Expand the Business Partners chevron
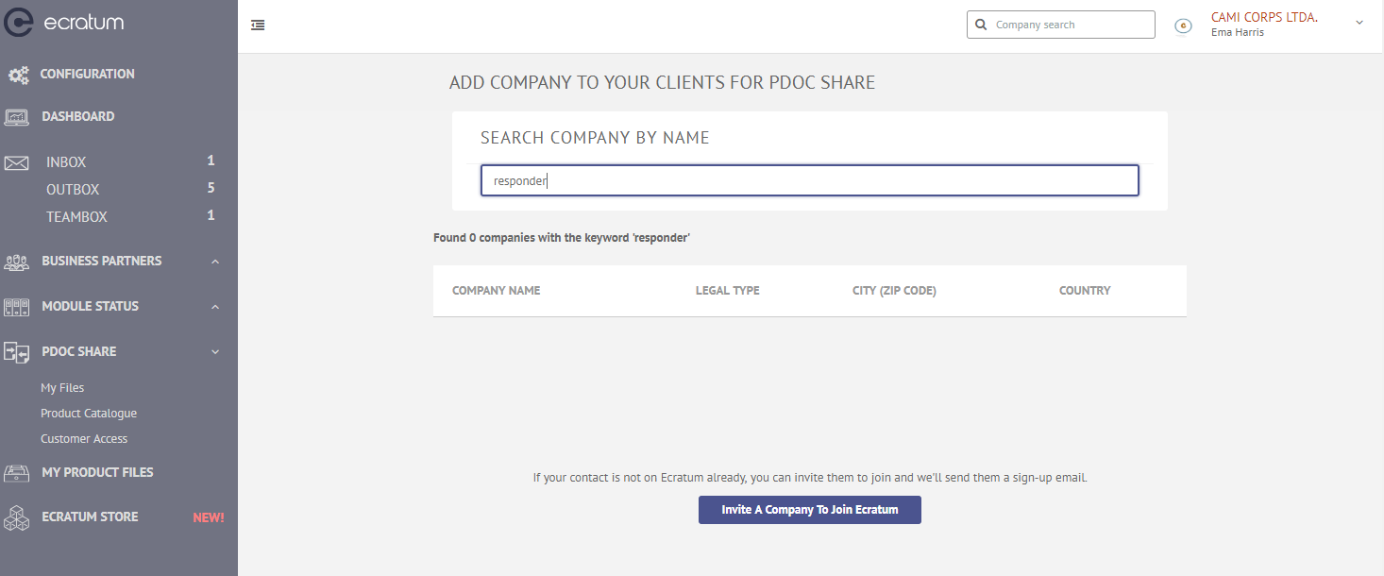1384x576 pixels. (x=215, y=262)
